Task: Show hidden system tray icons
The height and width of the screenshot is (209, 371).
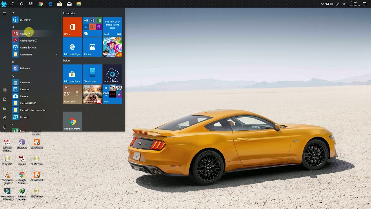Action: pyautogui.click(x=322, y=4)
